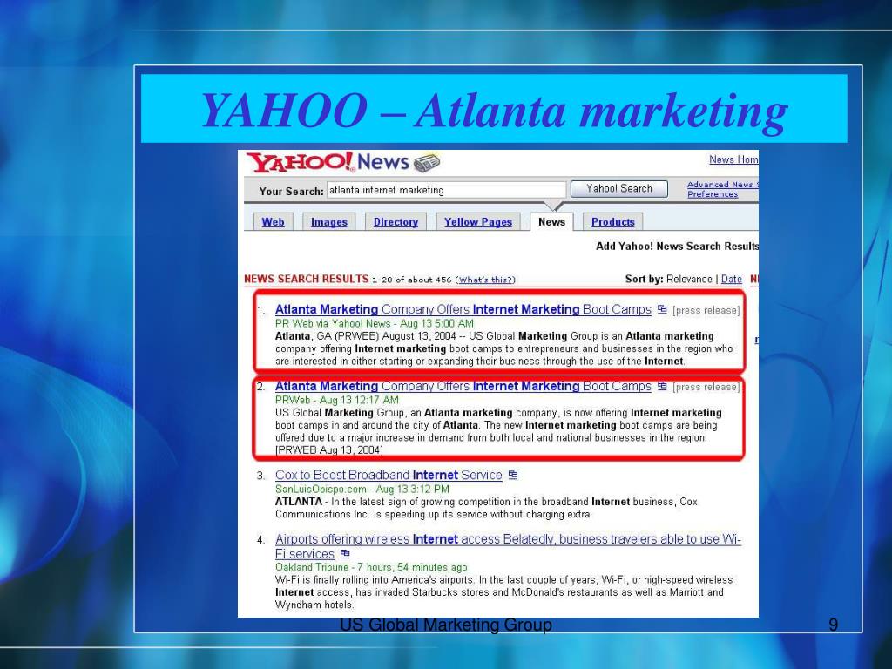This screenshot has width=892, height=669.
Task: Click the Yahoo! Search button
Action: (x=619, y=189)
